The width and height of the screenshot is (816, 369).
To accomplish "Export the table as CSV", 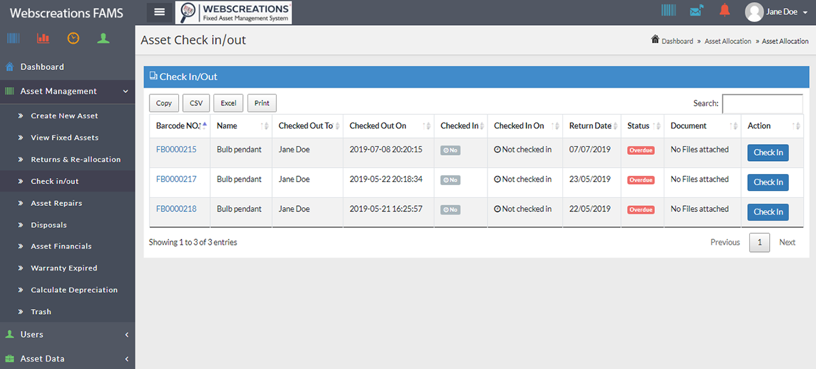I will pos(197,103).
